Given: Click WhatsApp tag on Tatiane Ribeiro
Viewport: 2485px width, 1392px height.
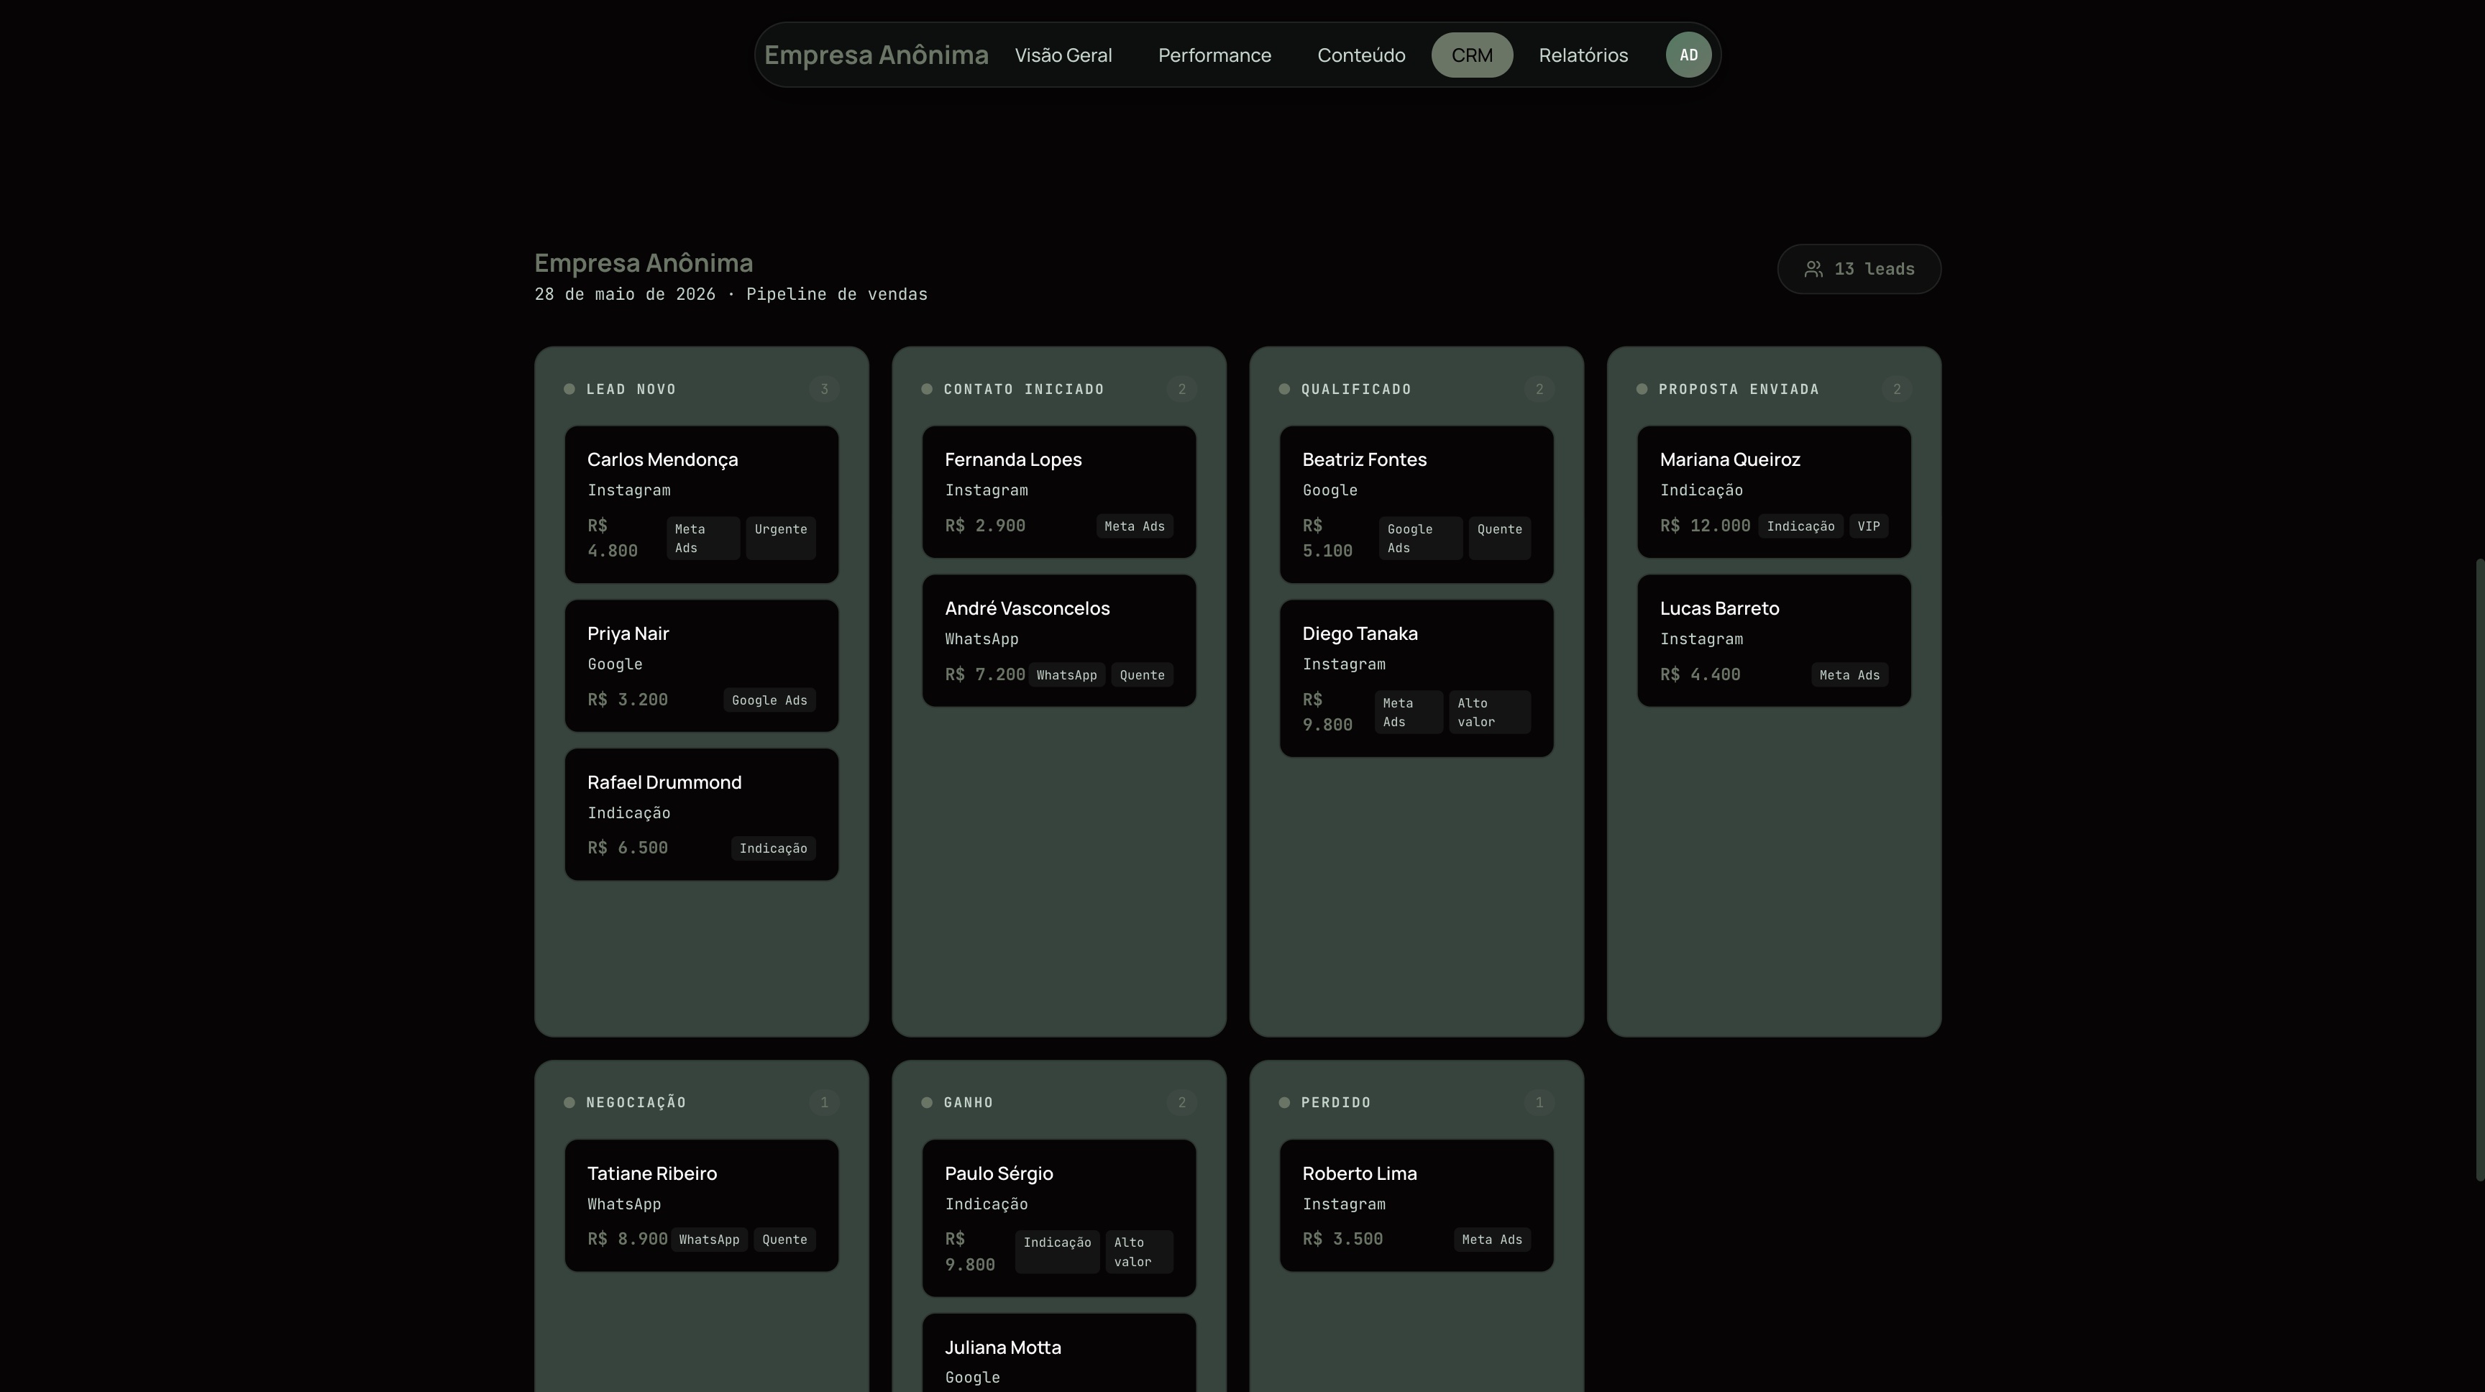Looking at the screenshot, I should pyautogui.click(x=709, y=1240).
